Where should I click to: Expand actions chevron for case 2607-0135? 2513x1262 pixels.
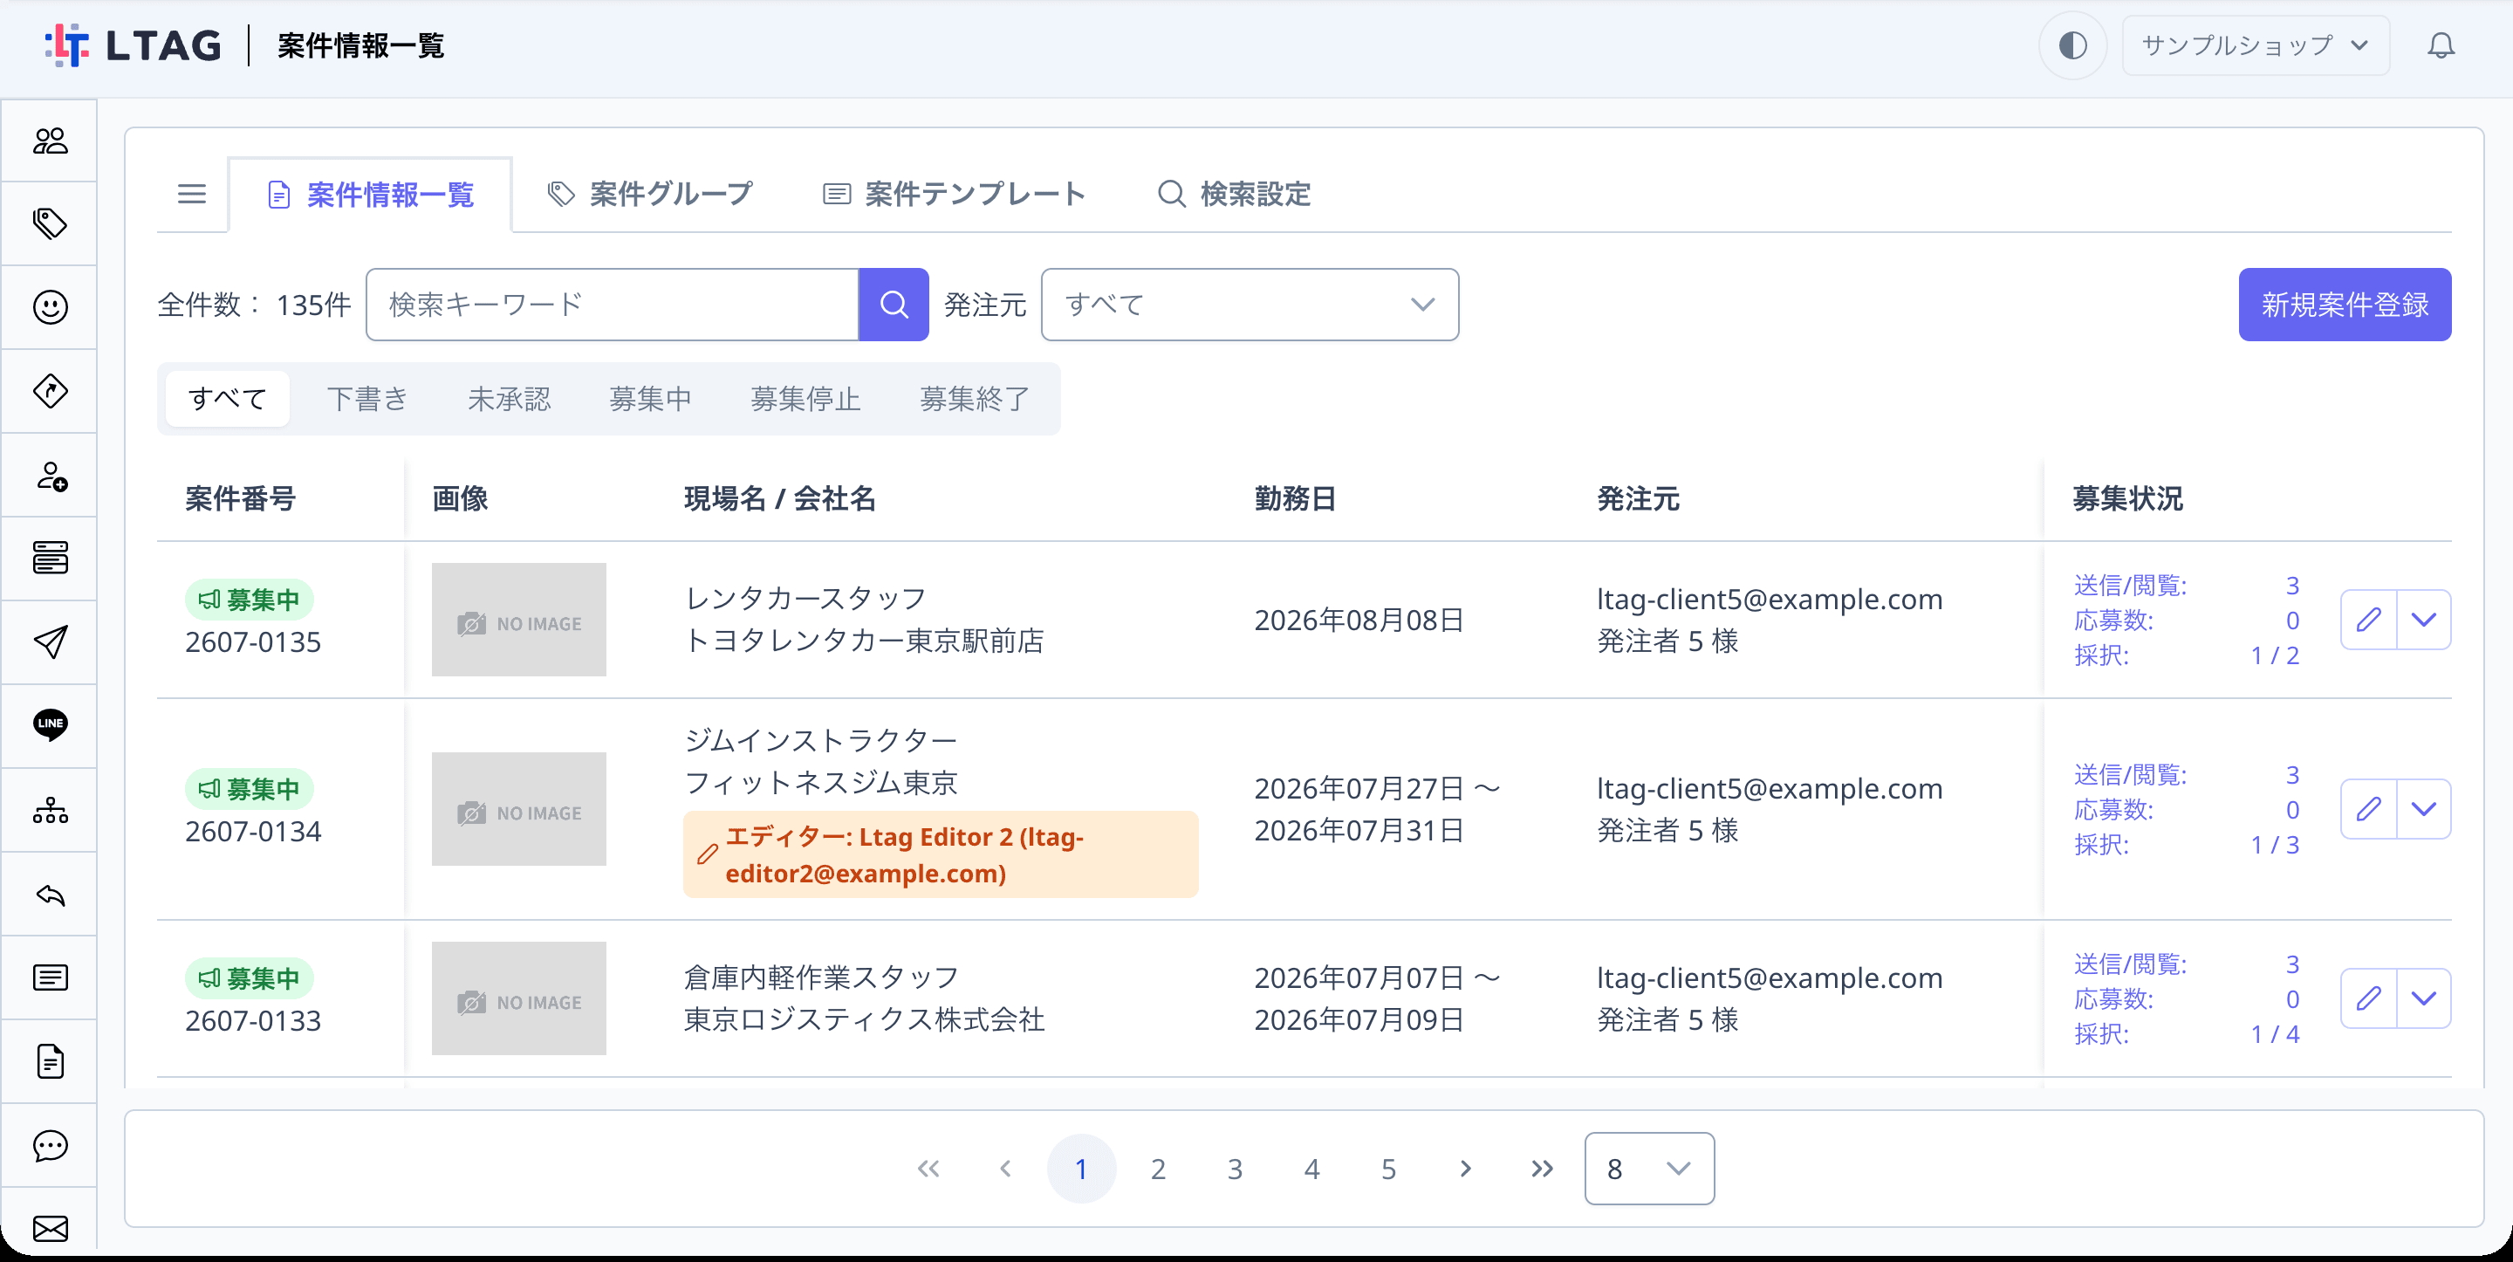[2424, 620]
